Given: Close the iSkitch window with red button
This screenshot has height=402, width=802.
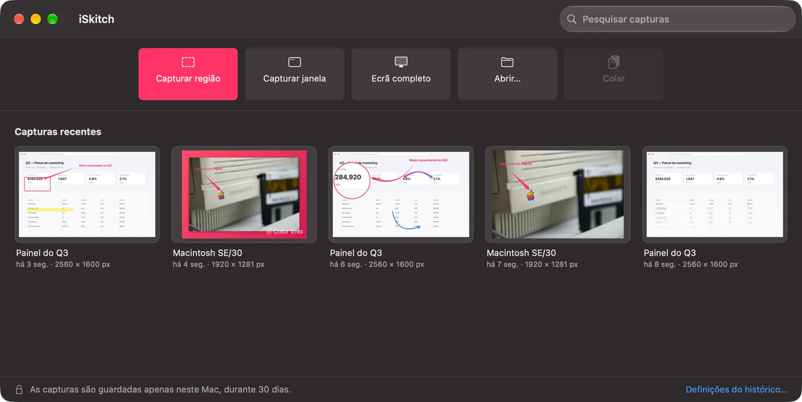Looking at the screenshot, I should click(19, 19).
